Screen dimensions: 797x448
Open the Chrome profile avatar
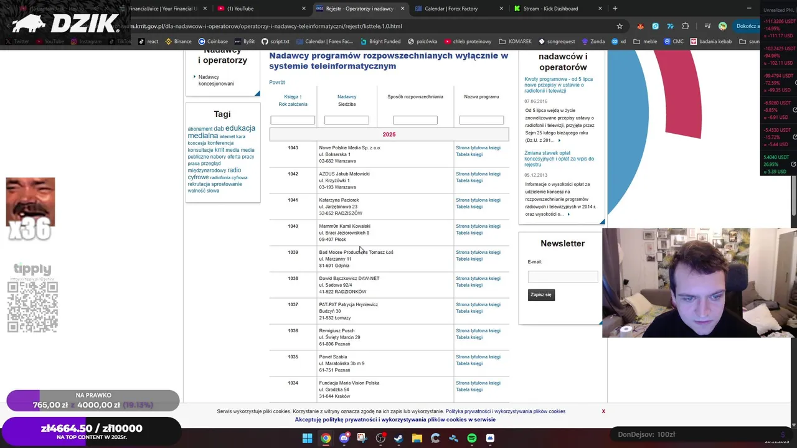click(x=723, y=26)
